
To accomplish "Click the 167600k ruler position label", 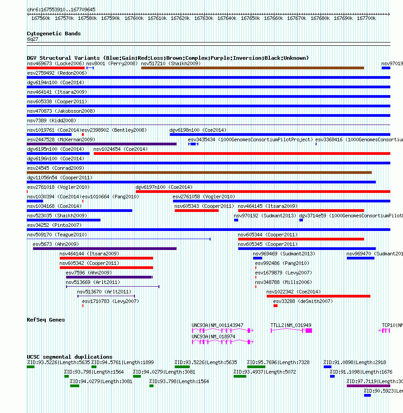I will 134,18.
